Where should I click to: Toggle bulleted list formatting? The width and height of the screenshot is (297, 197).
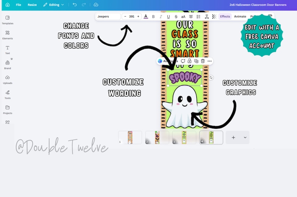(198, 17)
